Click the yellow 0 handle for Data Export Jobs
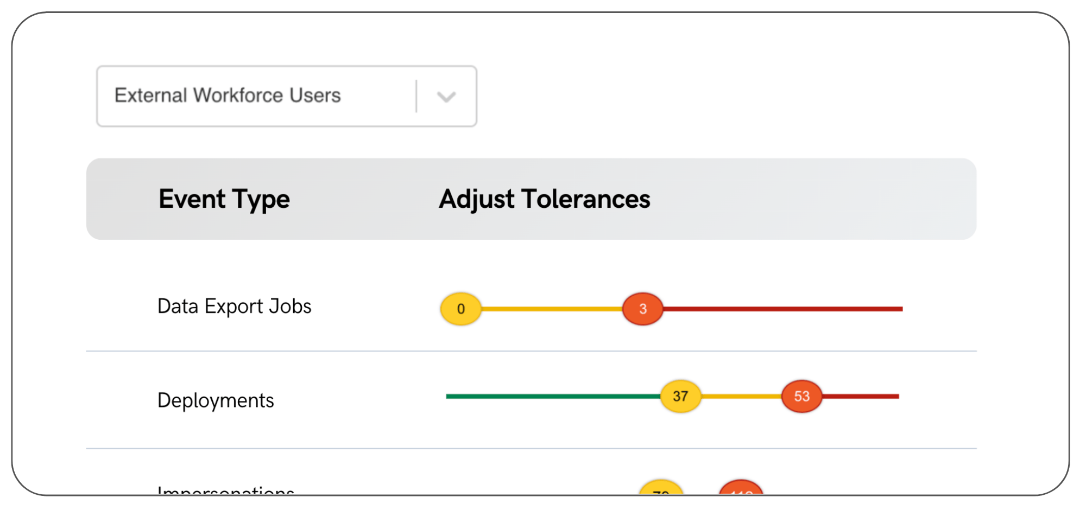This screenshot has width=1086, height=510. coord(460,309)
